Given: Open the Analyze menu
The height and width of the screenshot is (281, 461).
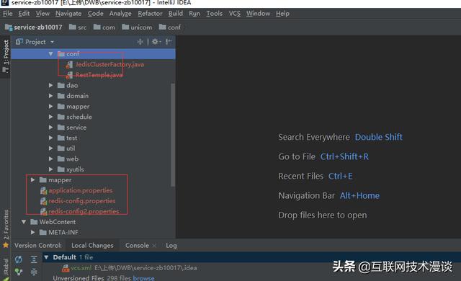Looking at the screenshot, I should tap(120, 14).
